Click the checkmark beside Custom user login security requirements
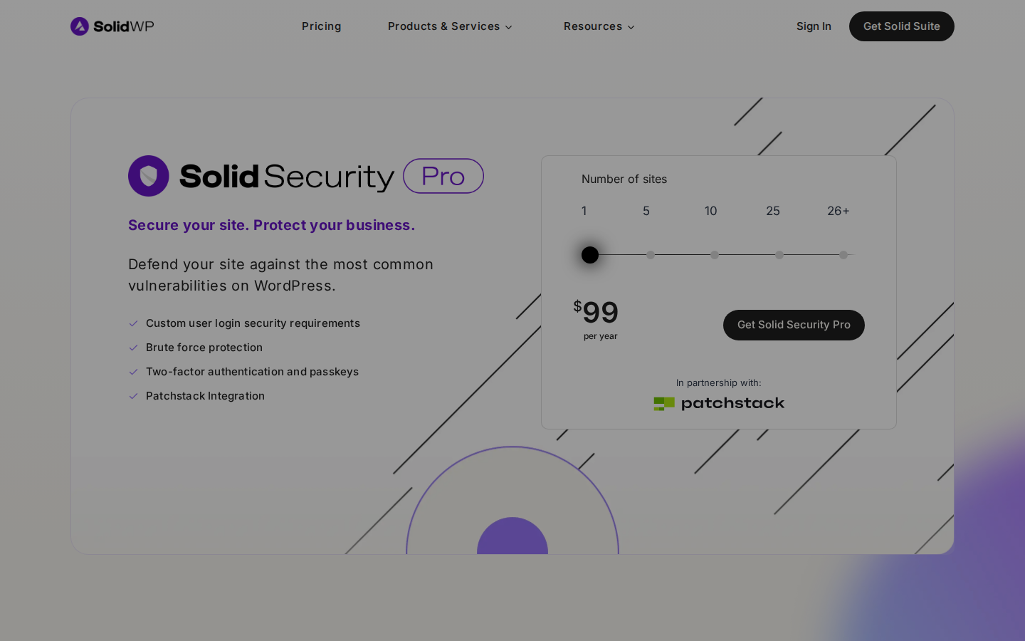This screenshot has height=641, width=1025. tap(134, 323)
